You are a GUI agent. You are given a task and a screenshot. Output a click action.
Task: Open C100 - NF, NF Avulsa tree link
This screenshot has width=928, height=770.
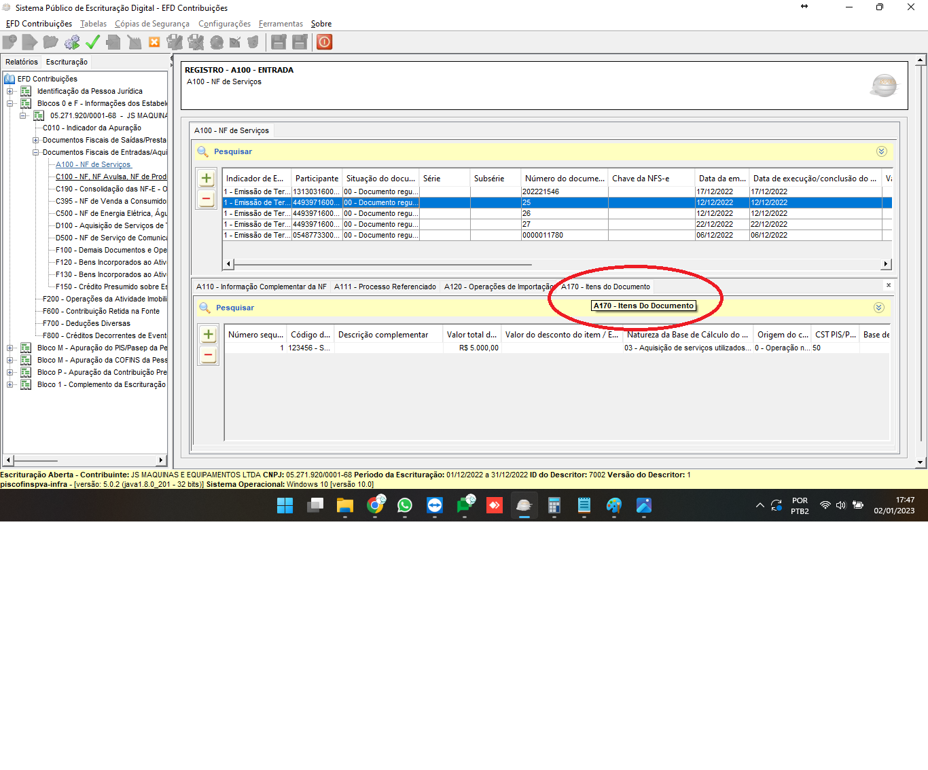(x=111, y=177)
